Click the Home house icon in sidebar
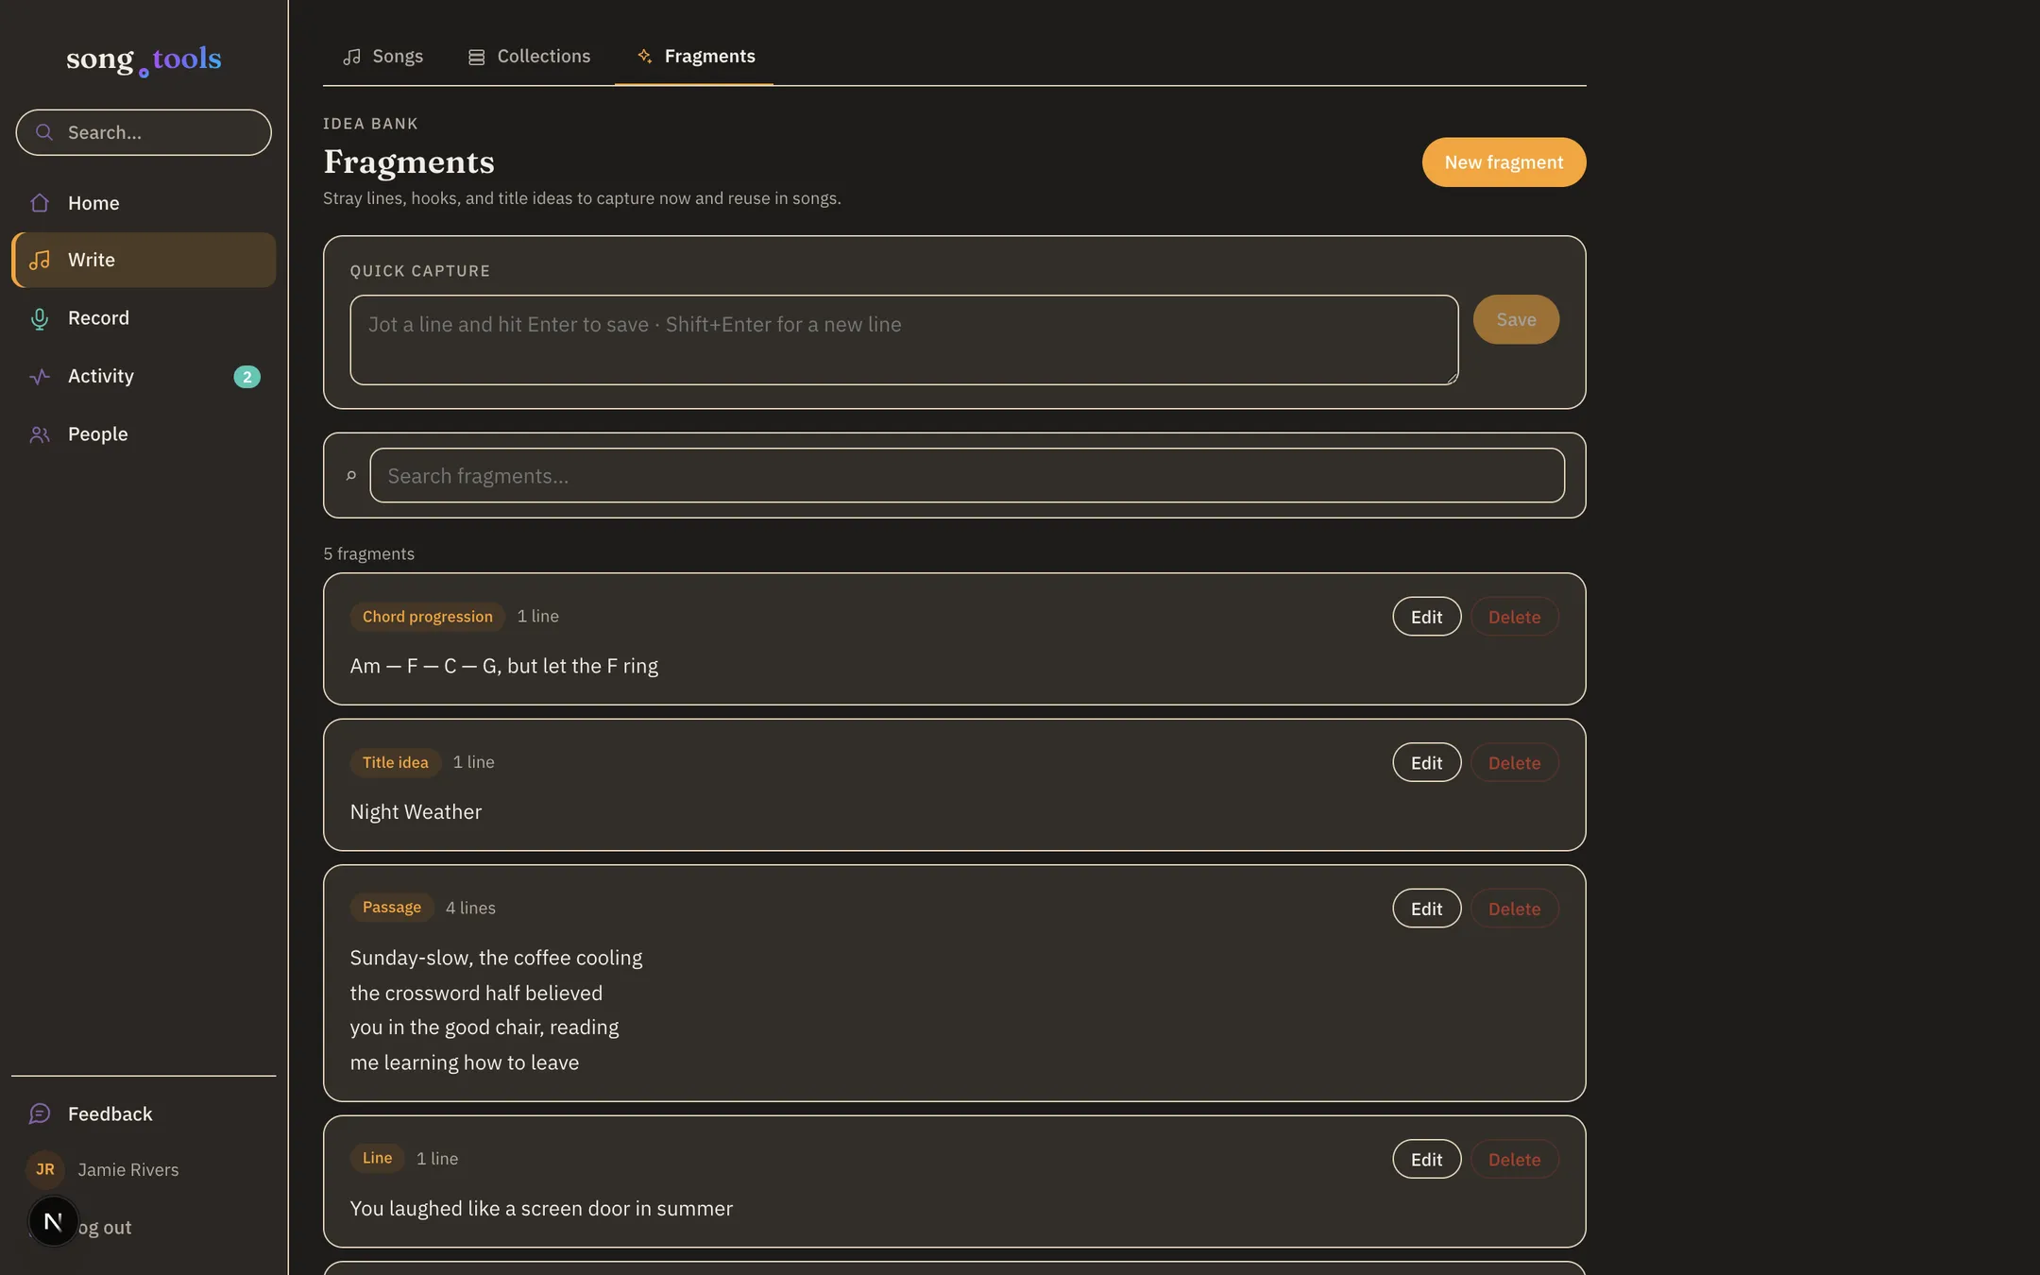2040x1275 pixels. point(40,203)
